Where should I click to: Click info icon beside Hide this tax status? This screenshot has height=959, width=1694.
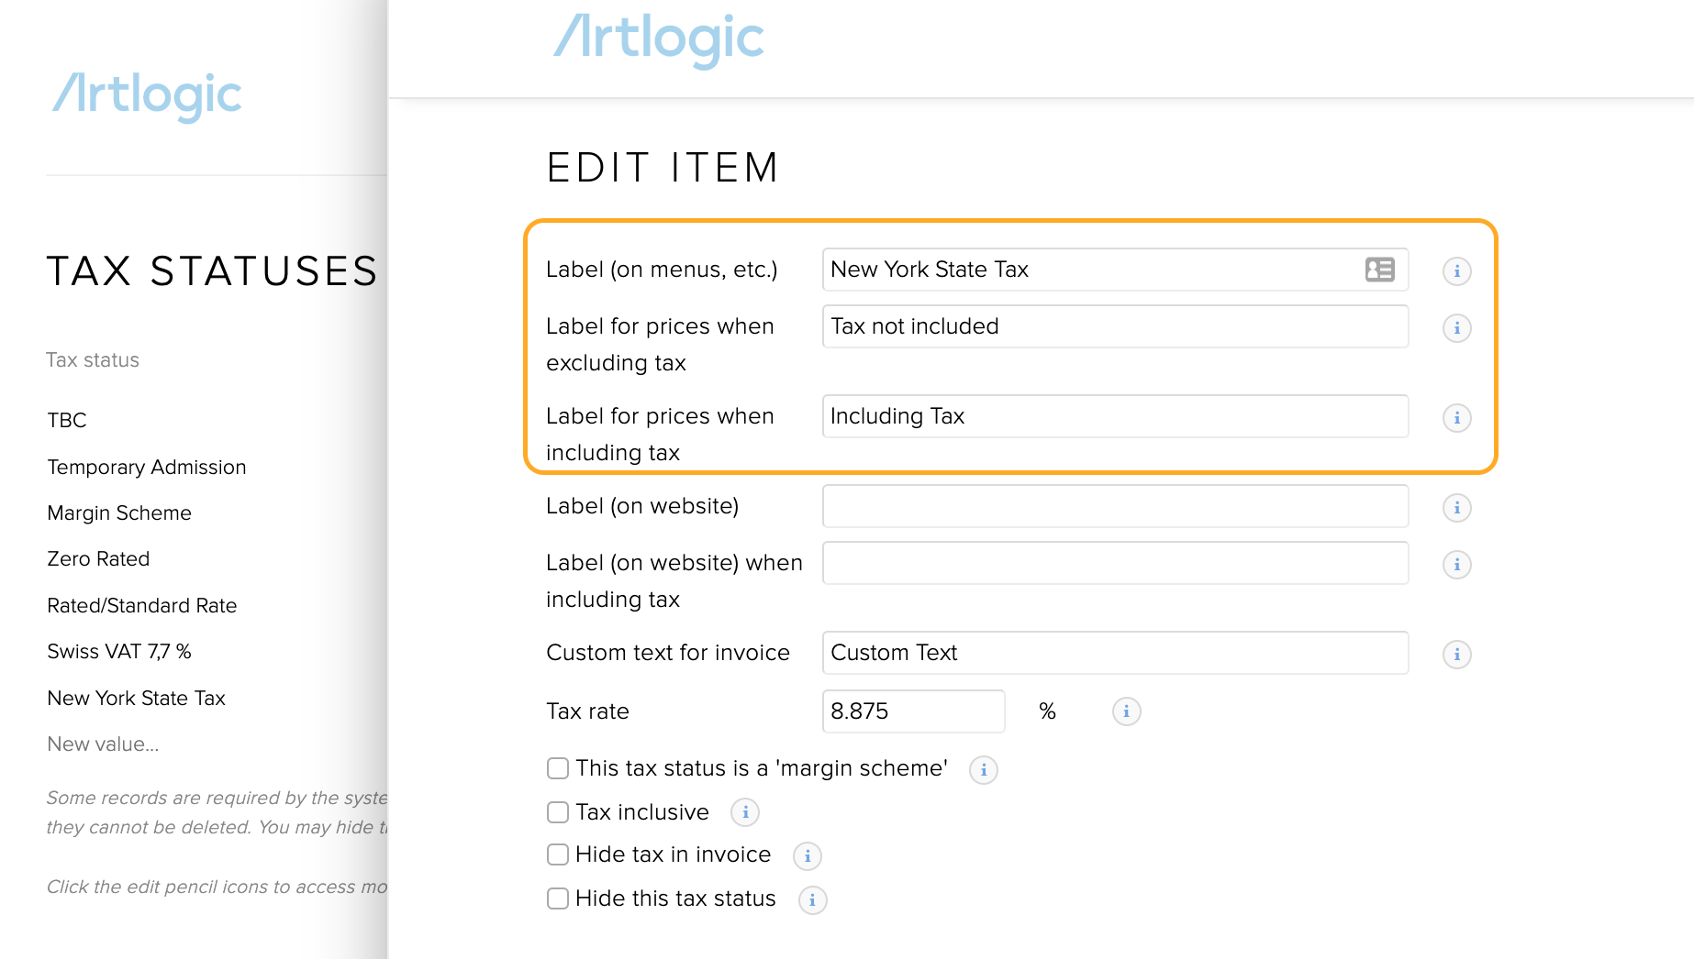[x=812, y=900]
